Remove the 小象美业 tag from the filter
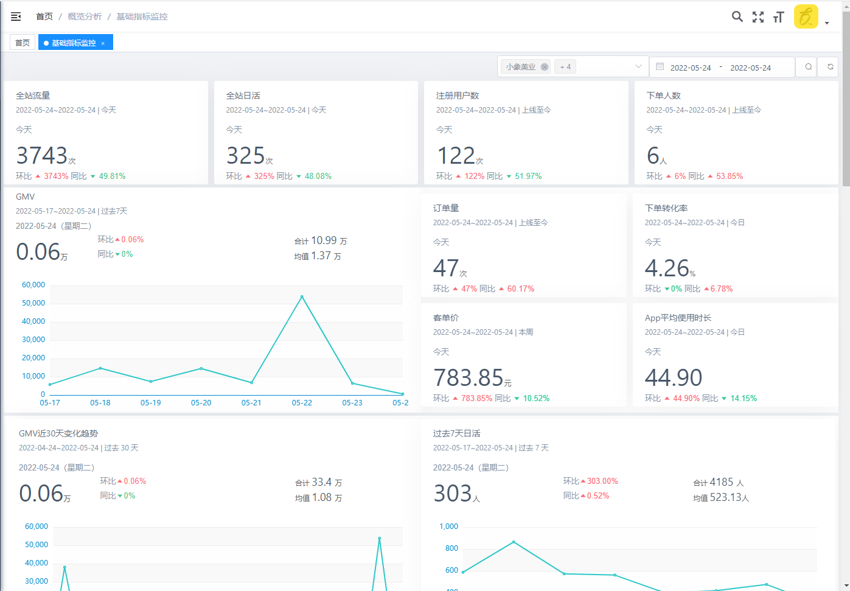Screen dimensions: 850x591 coord(545,67)
